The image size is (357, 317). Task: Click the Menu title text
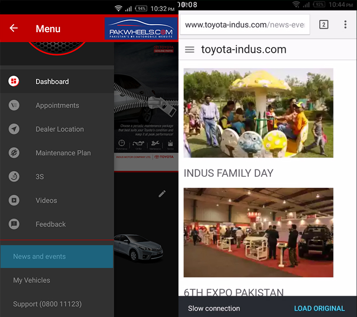point(48,29)
